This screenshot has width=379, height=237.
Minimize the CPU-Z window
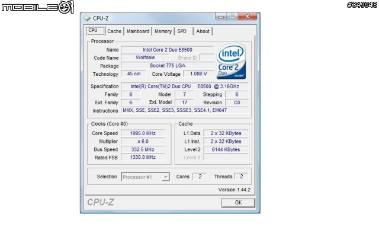click(221, 17)
